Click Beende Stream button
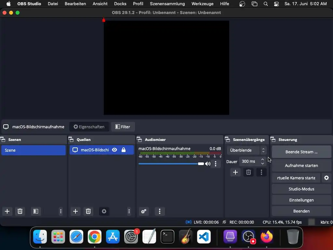Image resolution: width=333 pixels, height=250 pixels. (x=301, y=152)
